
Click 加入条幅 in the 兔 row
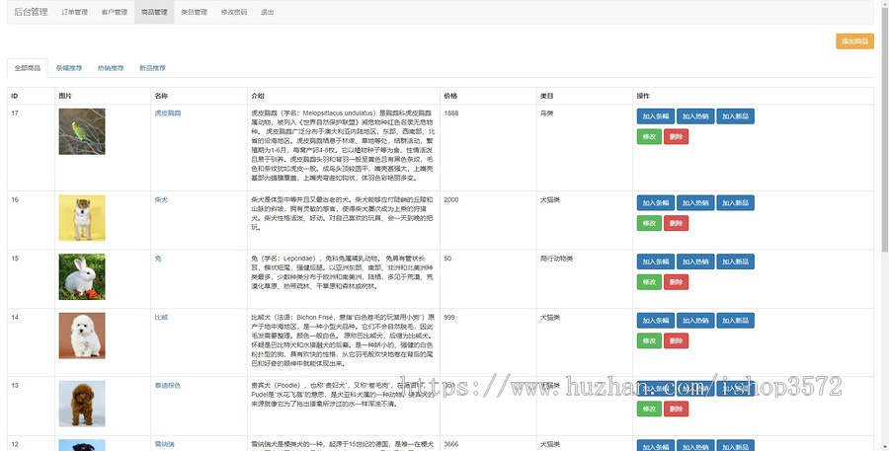coord(656,262)
